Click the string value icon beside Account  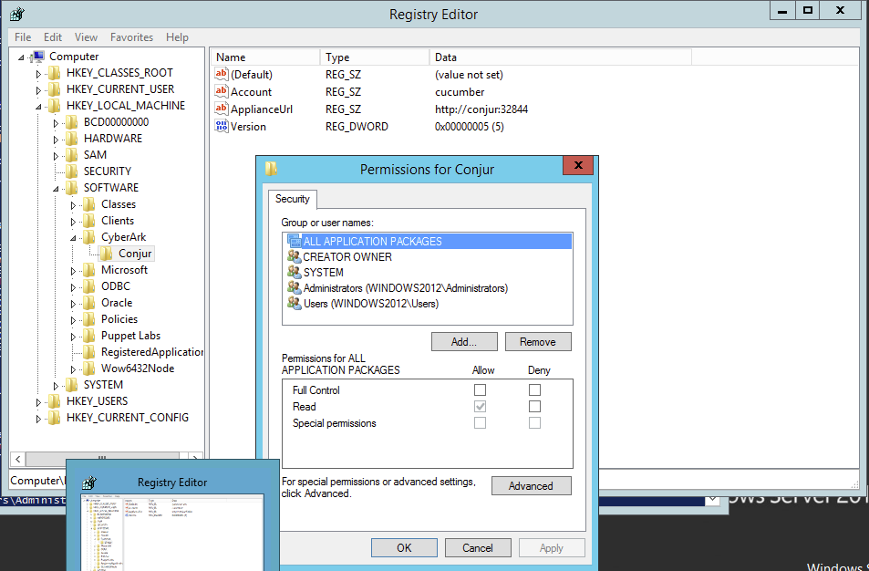click(221, 91)
